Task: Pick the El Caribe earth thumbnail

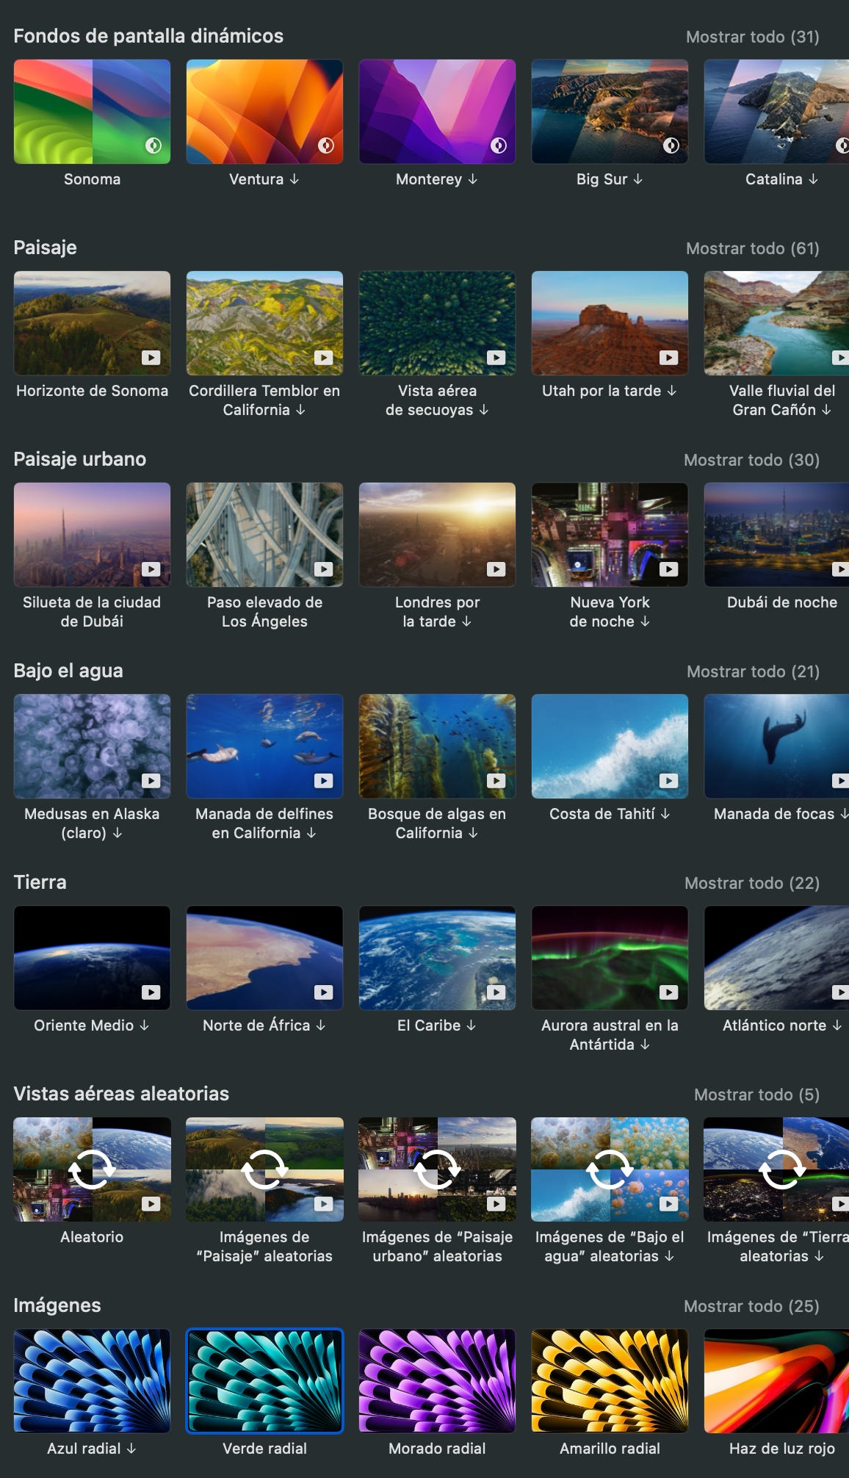Action: [437, 958]
